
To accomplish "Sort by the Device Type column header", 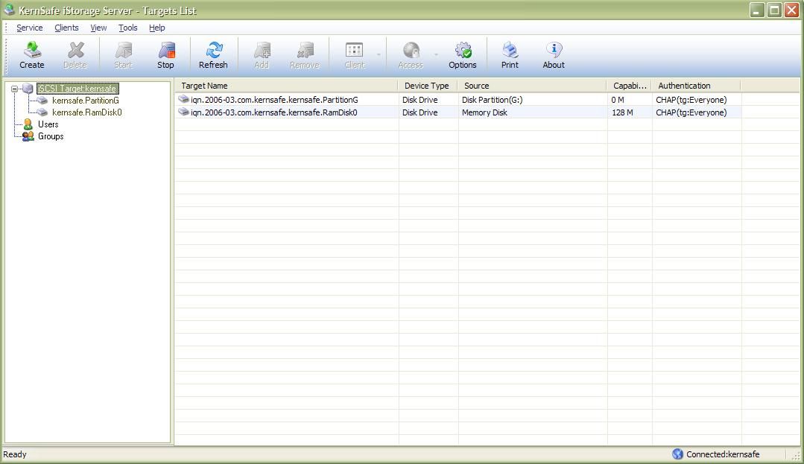I will pos(427,86).
